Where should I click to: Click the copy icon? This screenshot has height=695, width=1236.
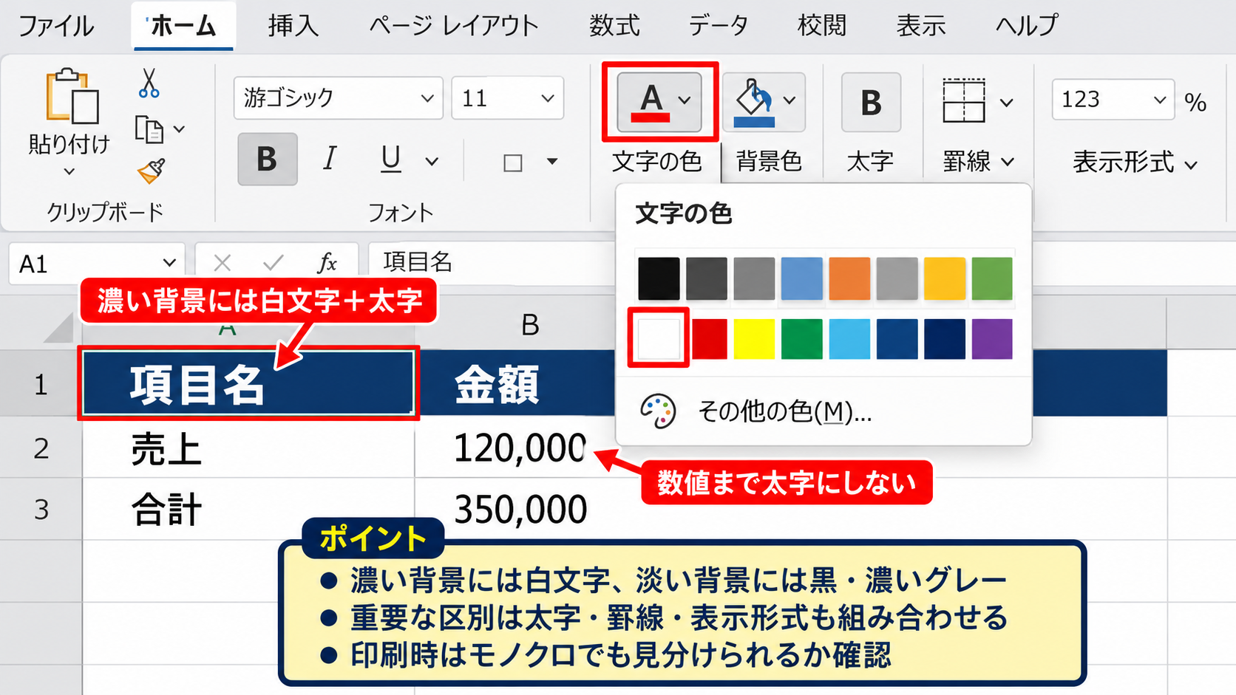[x=149, y=129]
